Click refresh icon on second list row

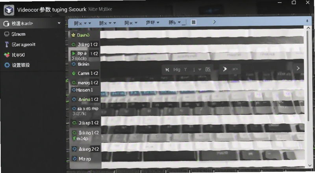click(x=74, y=44)
